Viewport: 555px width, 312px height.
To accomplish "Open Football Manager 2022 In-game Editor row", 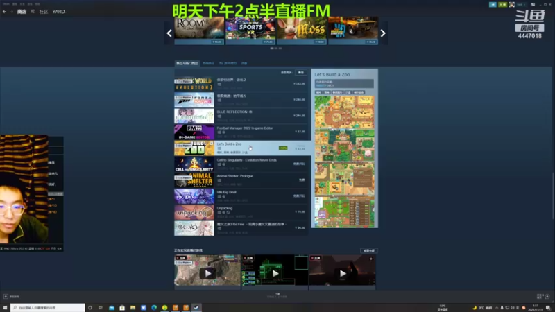I will click(x=241, y=132).
